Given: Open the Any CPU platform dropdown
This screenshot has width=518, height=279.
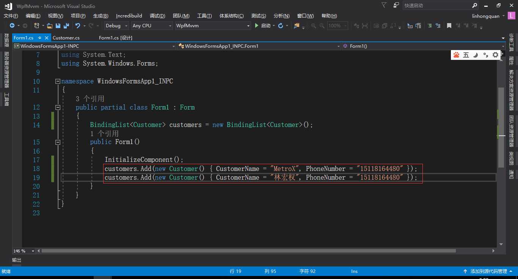Looking at the screenshot, I should coord(152,26).
